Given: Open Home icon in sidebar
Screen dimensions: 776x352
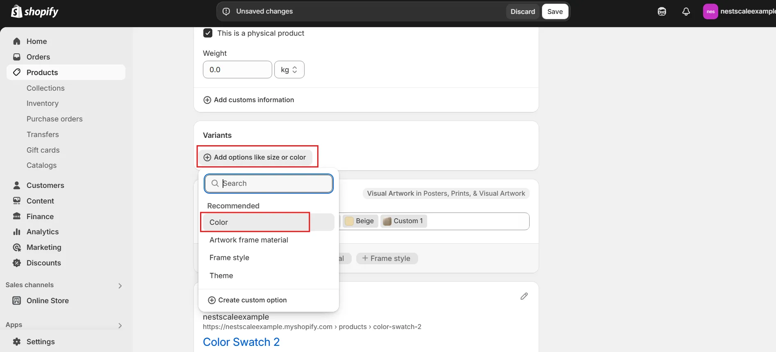Looking at the screenshot, I should 17,41.
